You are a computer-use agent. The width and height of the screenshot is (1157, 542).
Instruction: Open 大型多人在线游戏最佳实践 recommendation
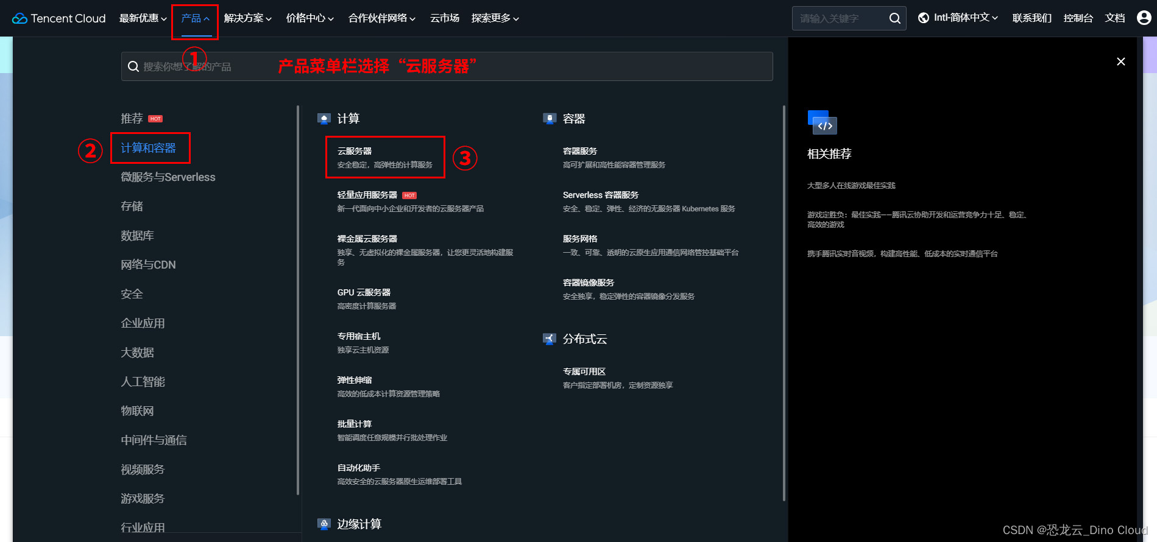851,186
